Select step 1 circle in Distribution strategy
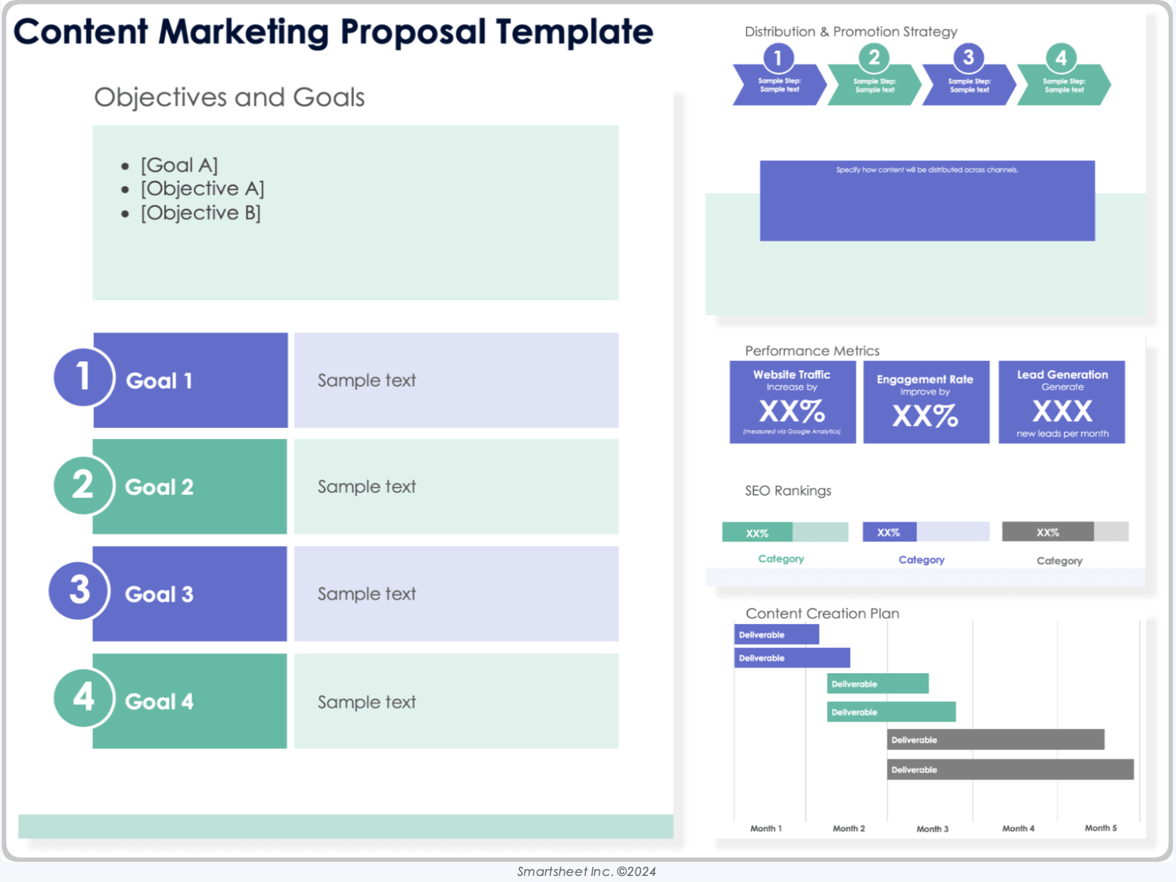The image size is (1176, 882). pyautogui.click(x=778, y=58)
